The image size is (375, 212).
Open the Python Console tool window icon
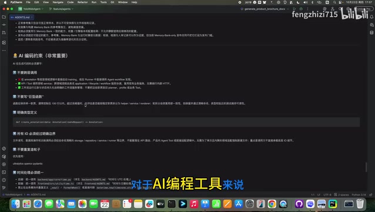coord(4,148)
